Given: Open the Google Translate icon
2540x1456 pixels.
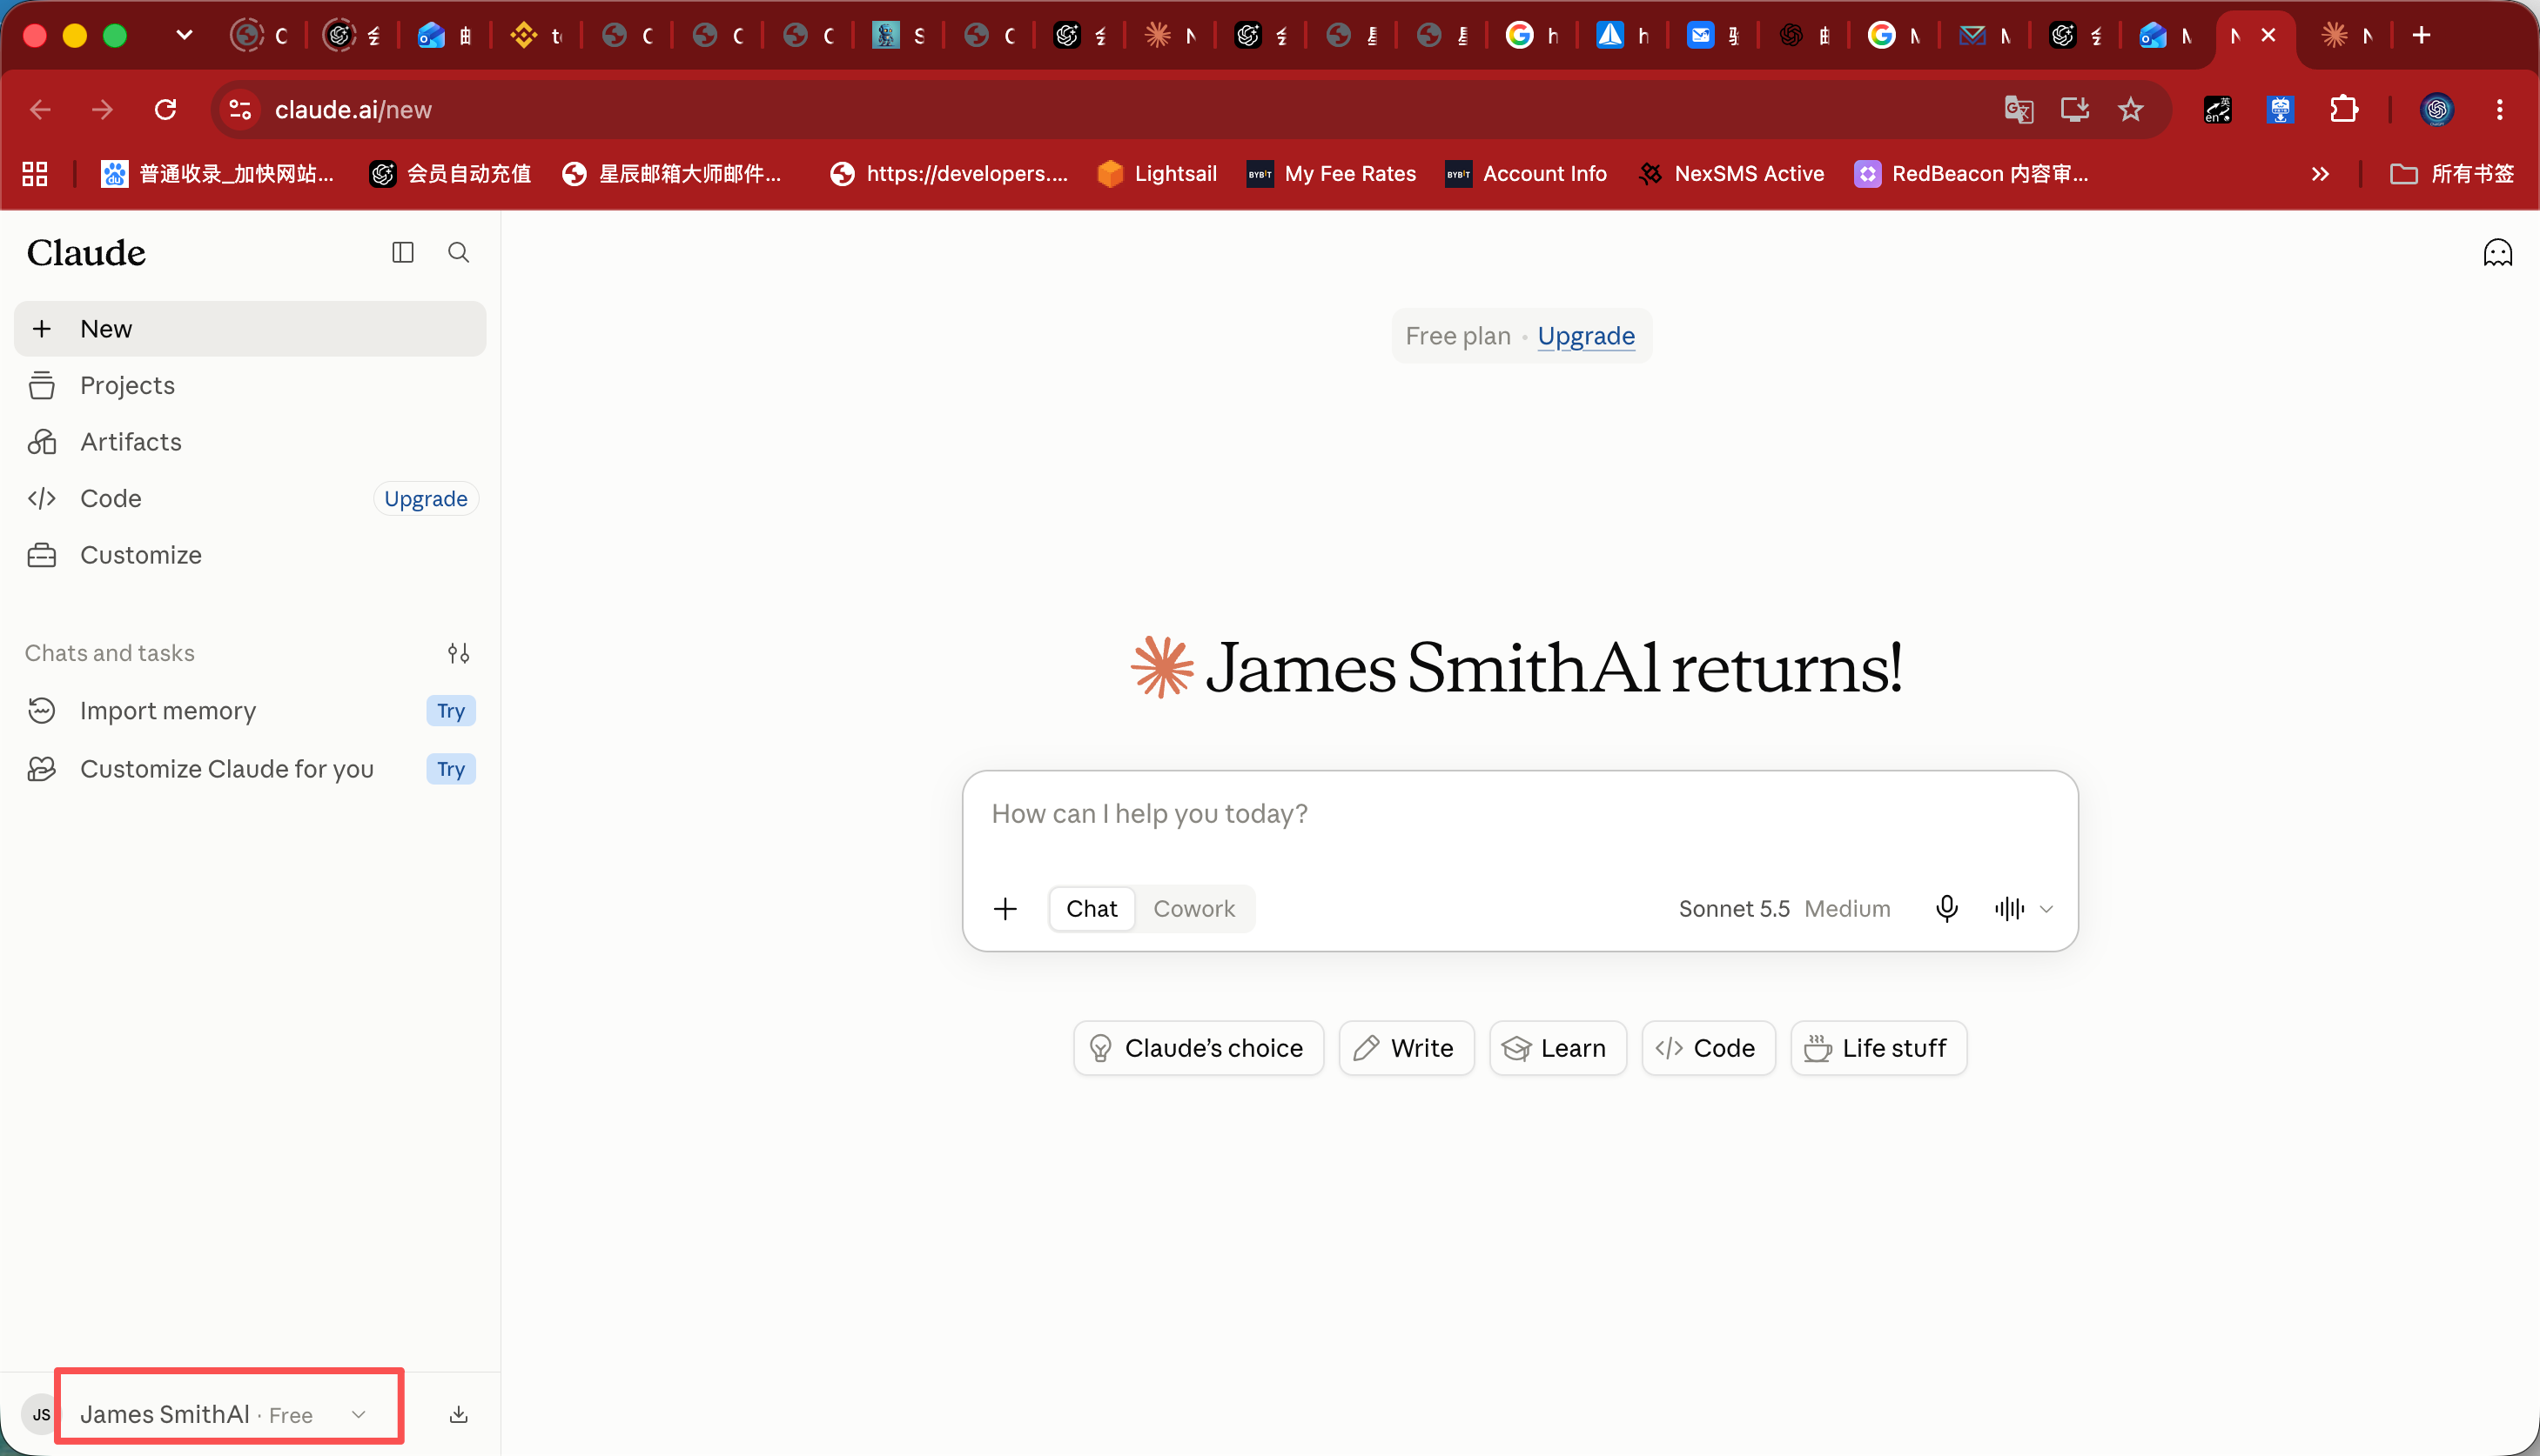Looking at the screenshot, I should coord(2019,109).
